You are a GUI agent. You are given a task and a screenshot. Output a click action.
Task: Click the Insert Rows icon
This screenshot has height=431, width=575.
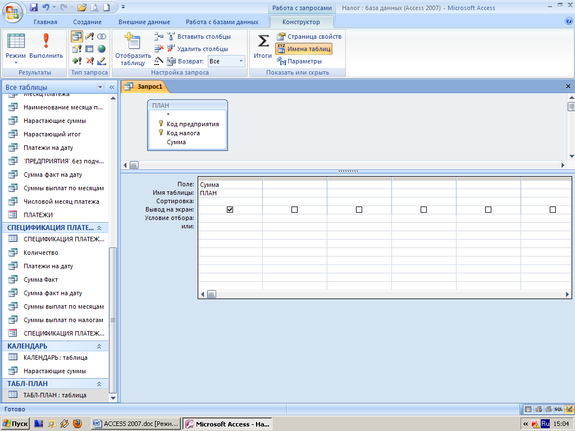coord(159,36)
